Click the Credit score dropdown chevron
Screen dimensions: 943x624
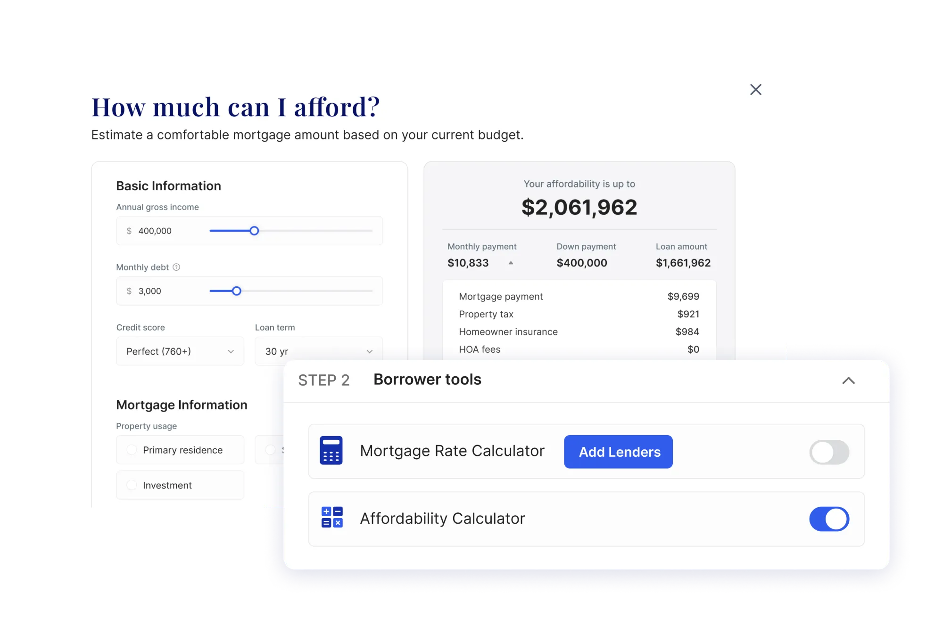[231, 351]
